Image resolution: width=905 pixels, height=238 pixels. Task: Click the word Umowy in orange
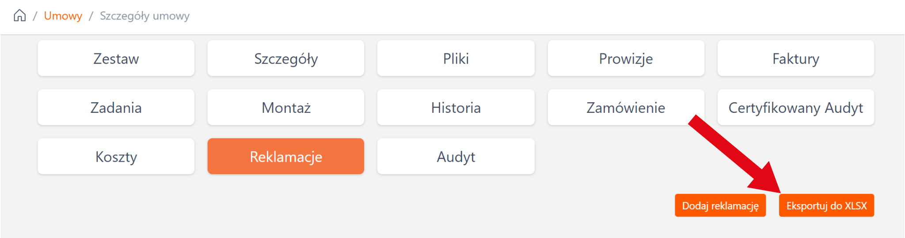click(x=63, y=16)
